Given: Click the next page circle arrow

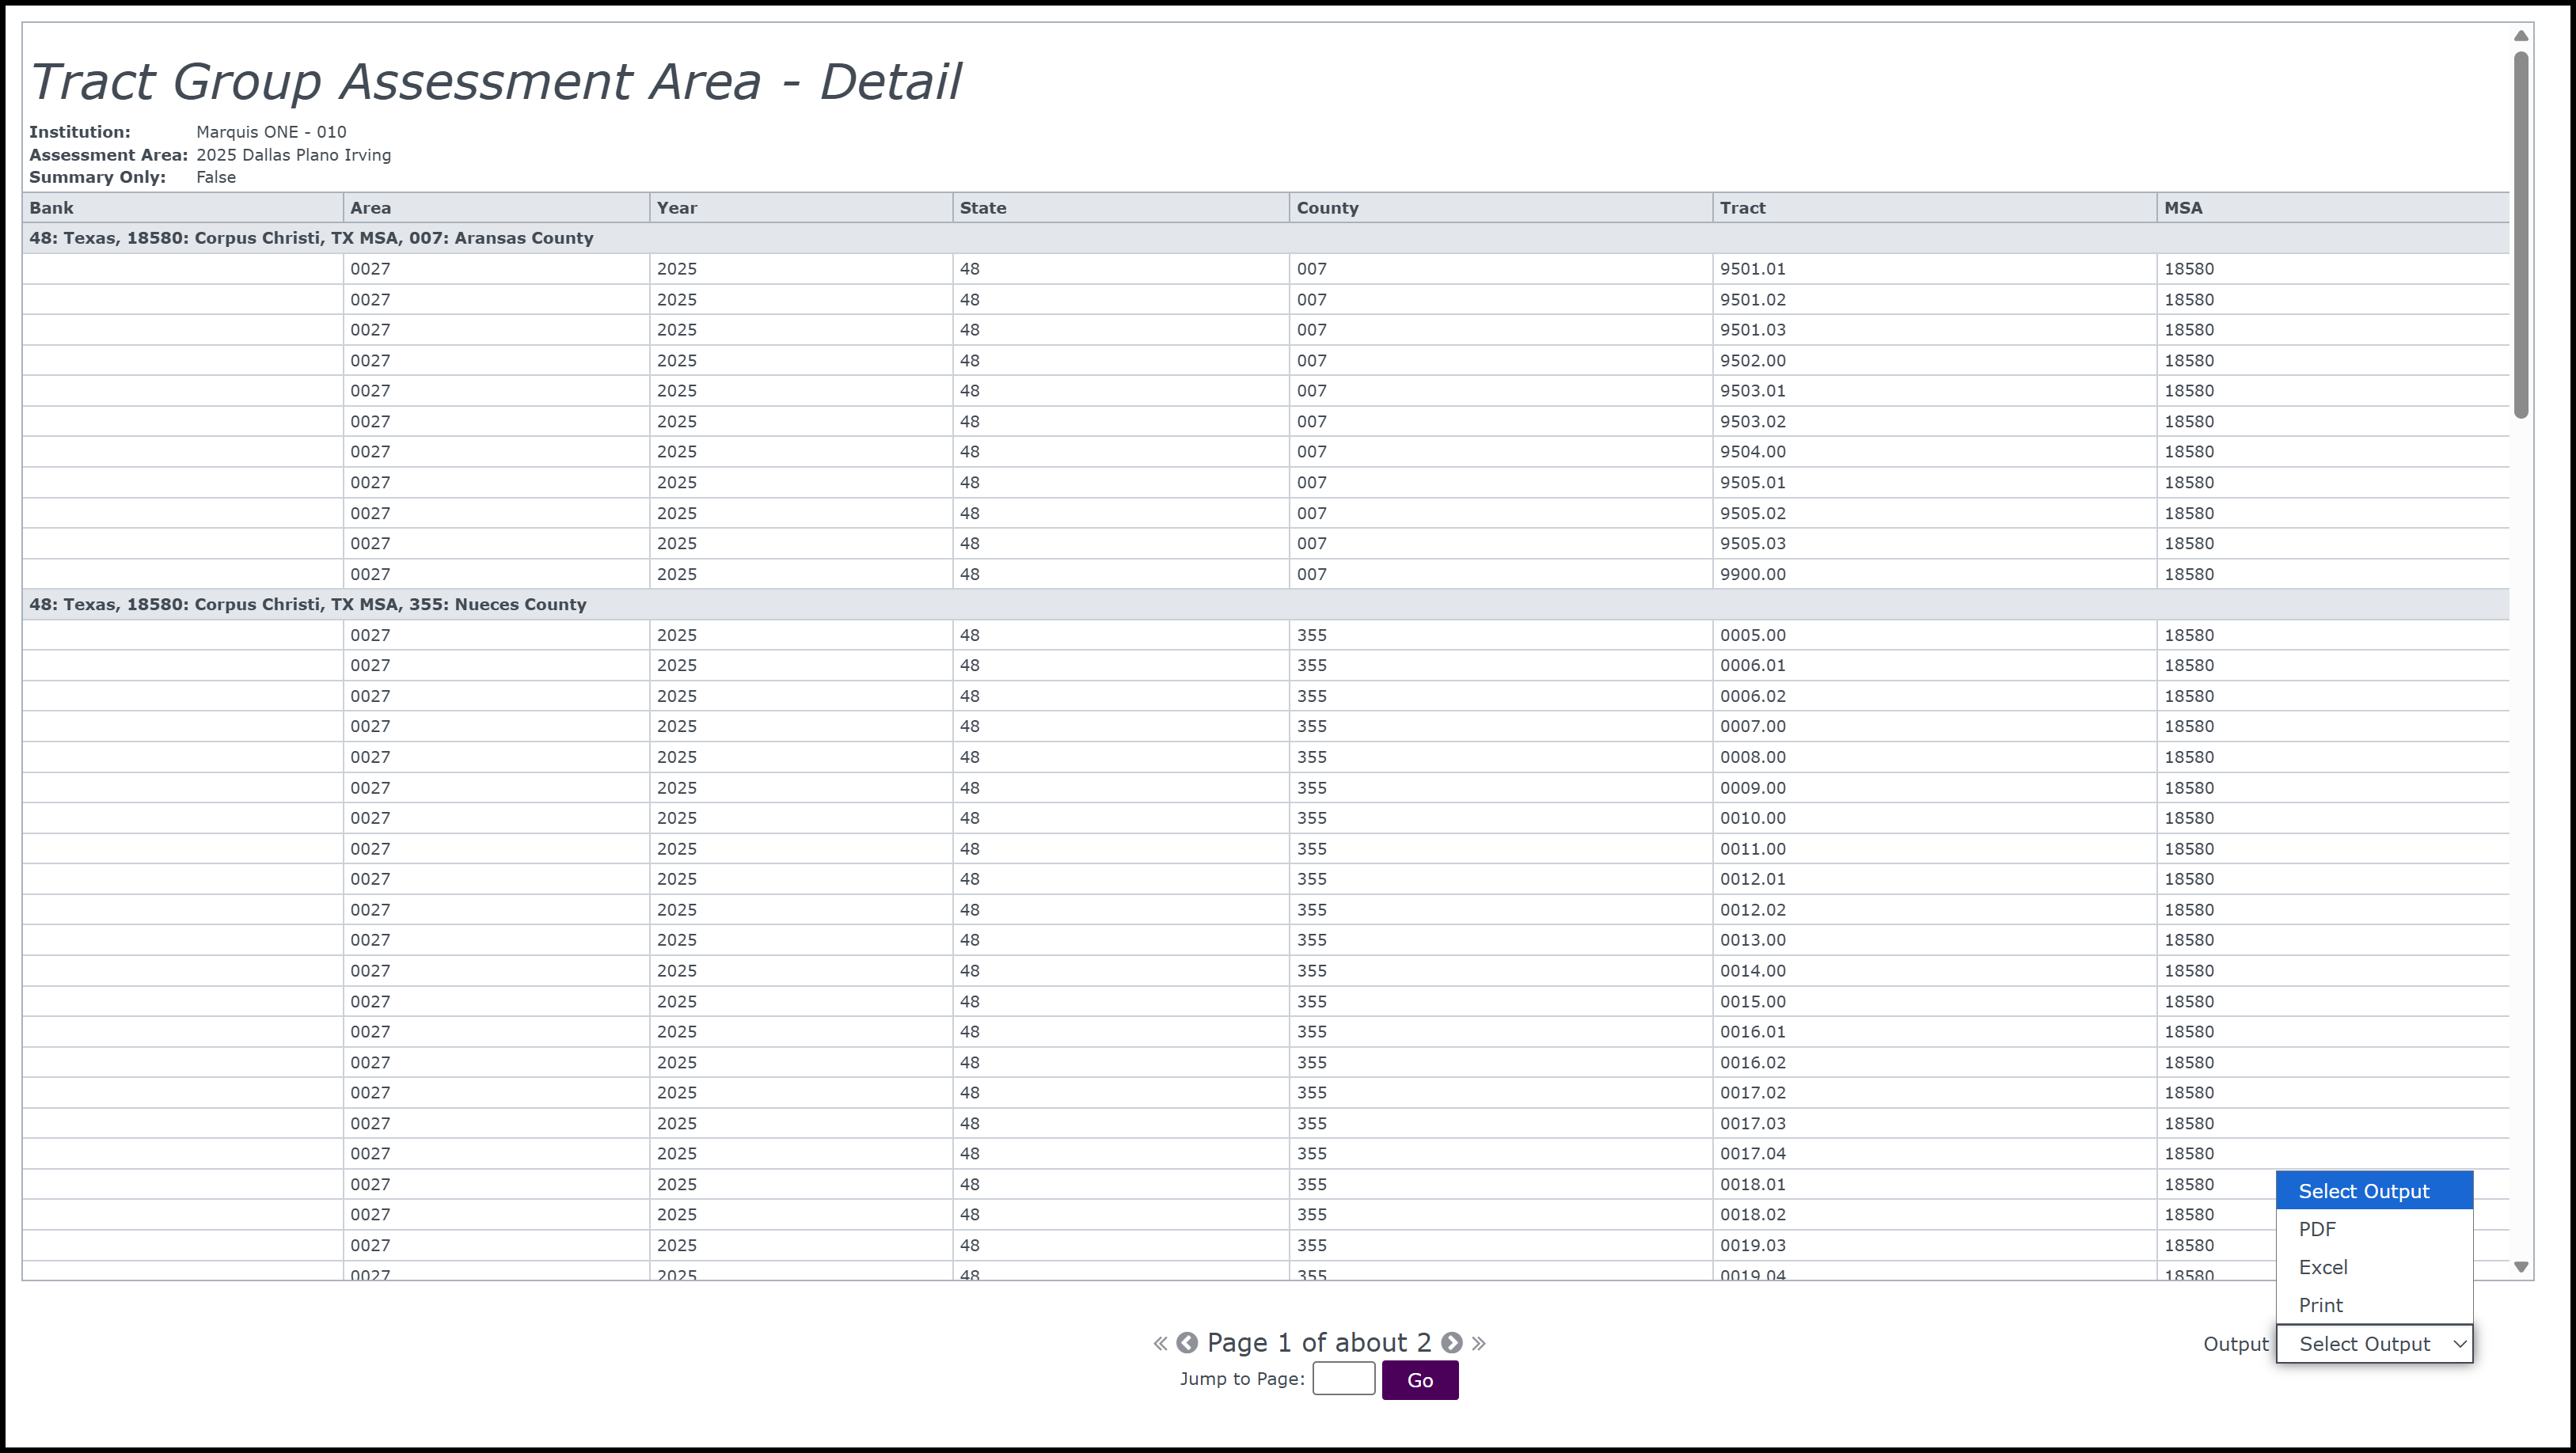Looking at the screenshot, I should (1452, 1343).
